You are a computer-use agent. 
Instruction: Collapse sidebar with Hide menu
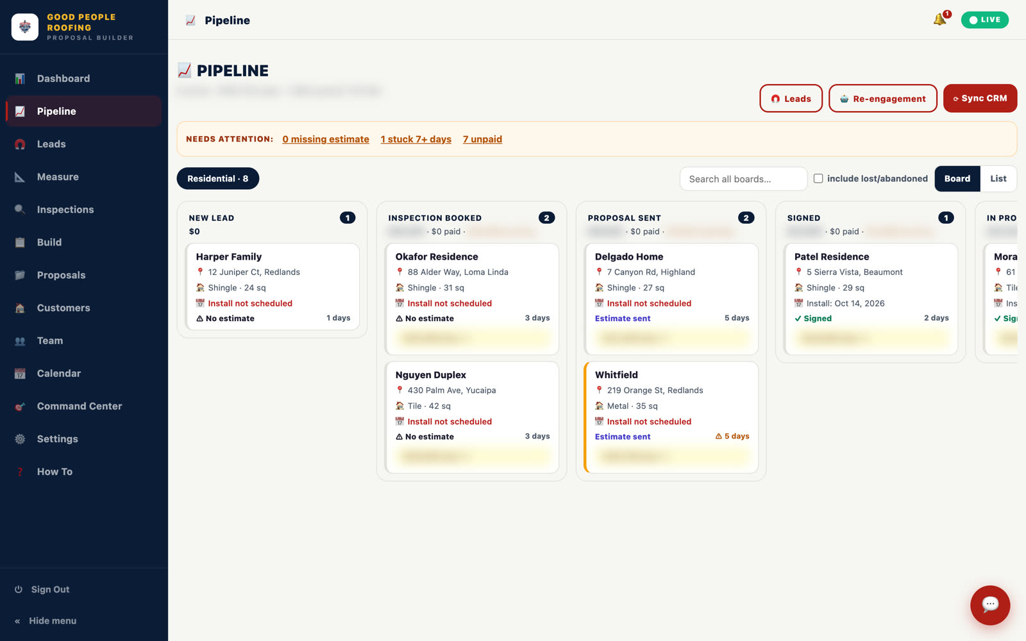(46, 620)
